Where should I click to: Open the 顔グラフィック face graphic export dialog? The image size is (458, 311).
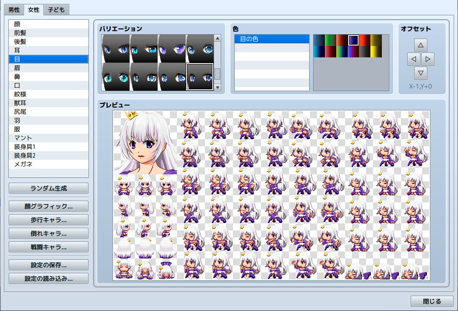pyautogui.click(x=48, y=206)
